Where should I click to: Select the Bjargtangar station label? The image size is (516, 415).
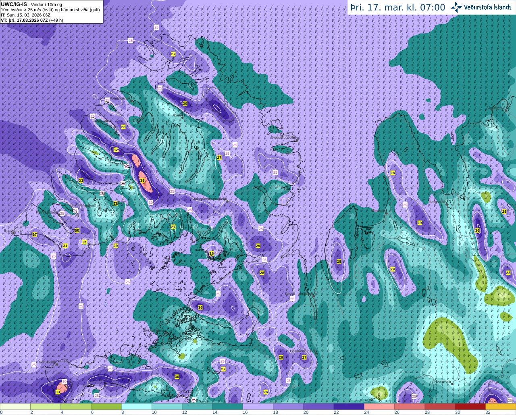point(12,231)
